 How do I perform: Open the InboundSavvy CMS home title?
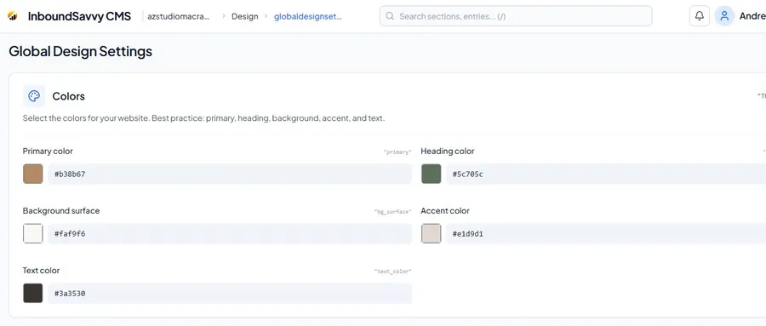point(79,16)
